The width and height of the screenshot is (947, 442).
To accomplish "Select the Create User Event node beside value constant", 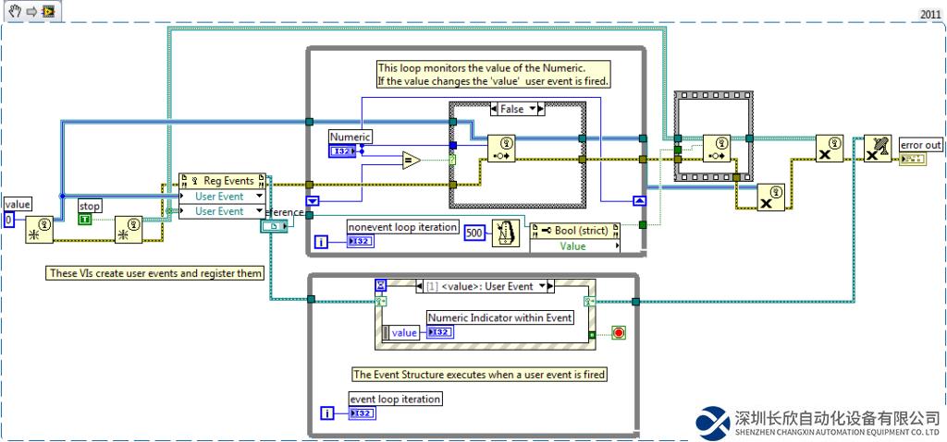I will [x=39, y=230].
